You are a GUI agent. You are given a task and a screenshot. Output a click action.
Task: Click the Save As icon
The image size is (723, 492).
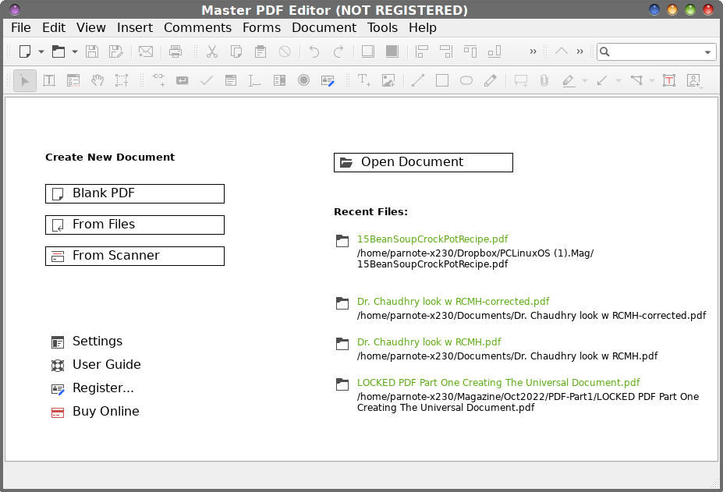tap(115, 51)
